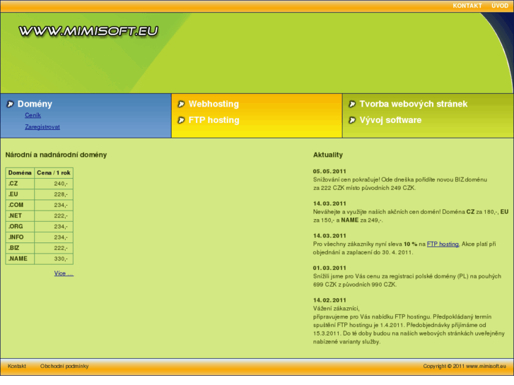This screenshot has height=385, width=514.
Task: Click the arrow icon beside Webhosting
Action: (181, 104)
